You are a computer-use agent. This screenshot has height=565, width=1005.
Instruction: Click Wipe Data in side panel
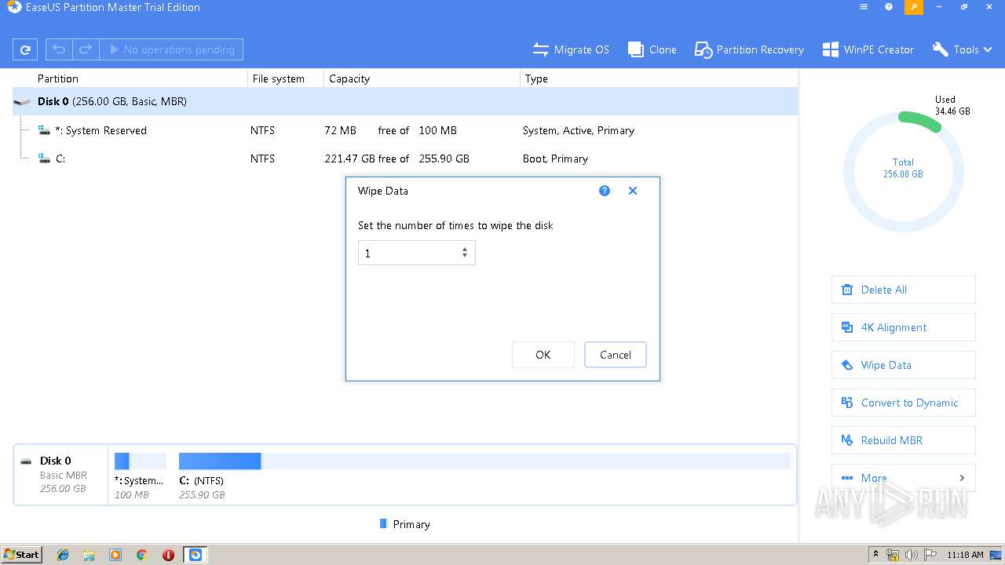[904, 365]
